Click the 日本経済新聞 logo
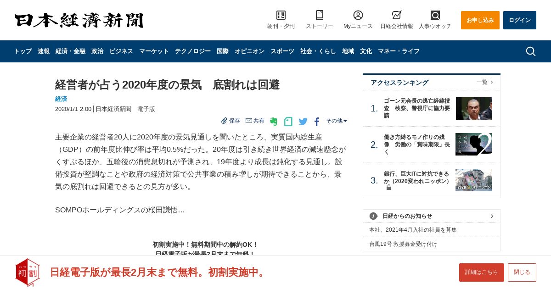Viewport: 551px width, 289px height. (79, 20)
